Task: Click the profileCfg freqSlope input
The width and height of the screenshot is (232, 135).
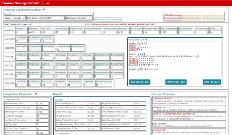Action: [123, 32]
